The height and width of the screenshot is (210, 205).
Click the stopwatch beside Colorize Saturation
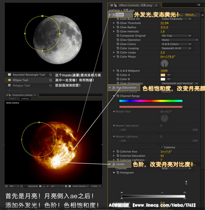(118, 156)
